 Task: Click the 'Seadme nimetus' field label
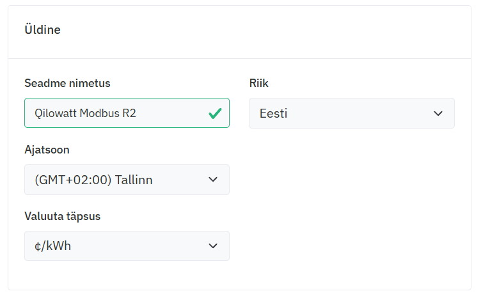pos(67,83)
